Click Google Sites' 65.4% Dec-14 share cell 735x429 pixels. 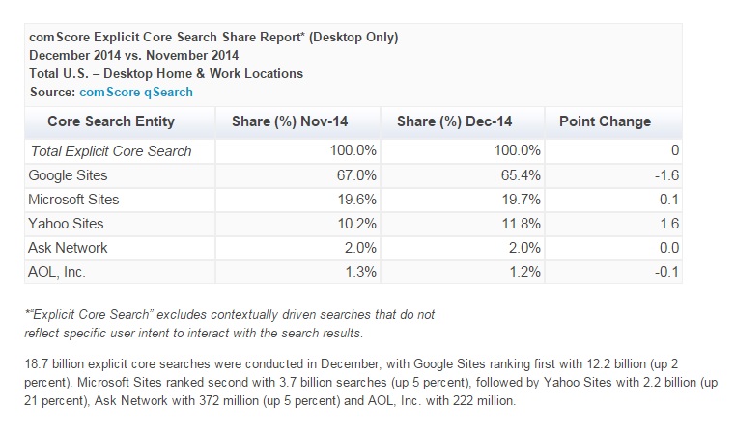519,175
